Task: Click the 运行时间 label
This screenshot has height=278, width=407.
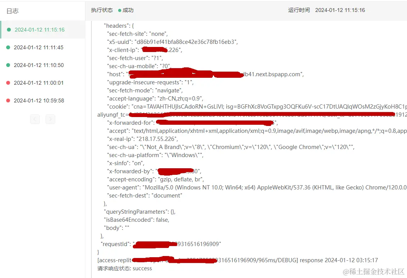Action: (299, 10)
